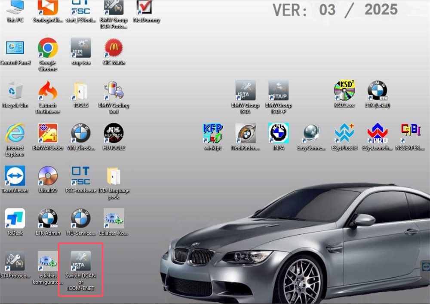Select the Internet Explorer icon
Viewport: 430px width, 304px height.
click(15, 133)
